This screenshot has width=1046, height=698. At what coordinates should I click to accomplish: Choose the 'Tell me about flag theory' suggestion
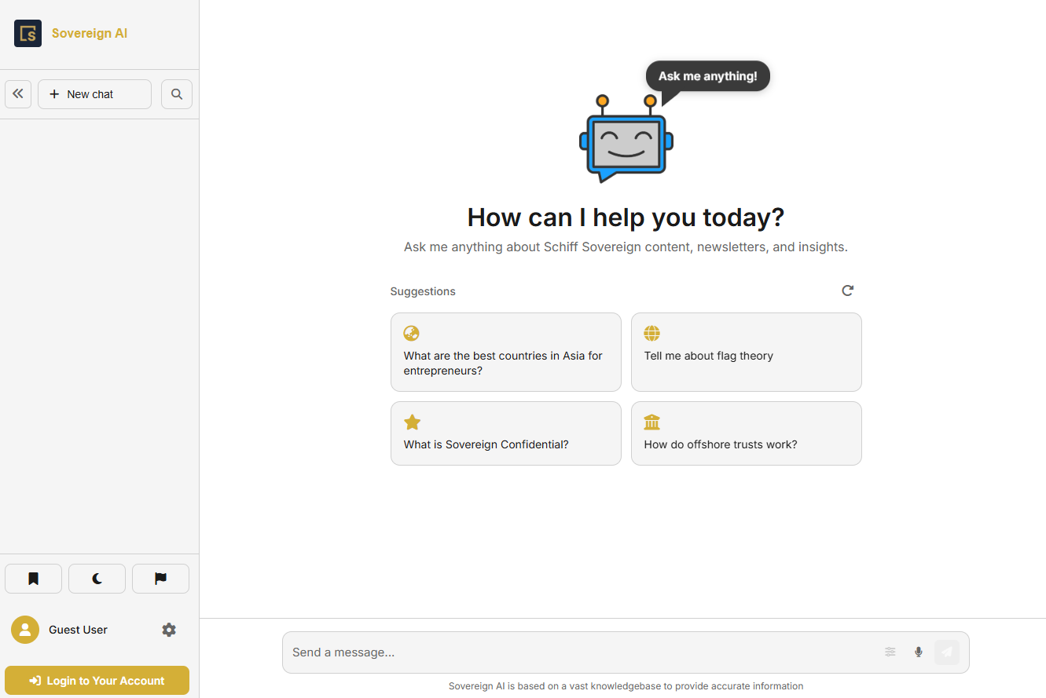[746, 352]
